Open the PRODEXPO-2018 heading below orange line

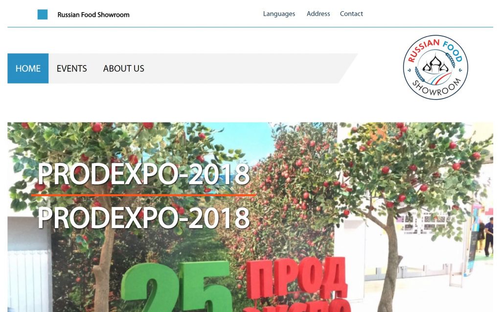pos(143,218)
